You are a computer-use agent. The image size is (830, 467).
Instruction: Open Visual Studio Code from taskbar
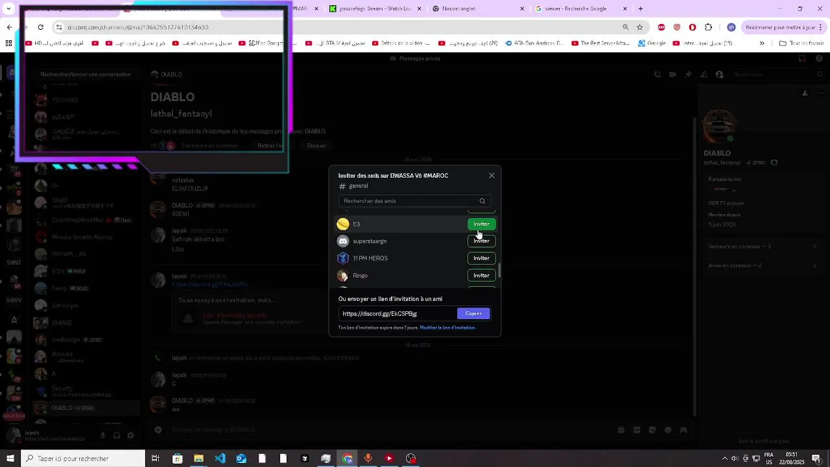tap(220, 459)
